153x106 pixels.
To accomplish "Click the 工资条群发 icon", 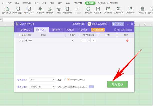I will tap(118, 9).
